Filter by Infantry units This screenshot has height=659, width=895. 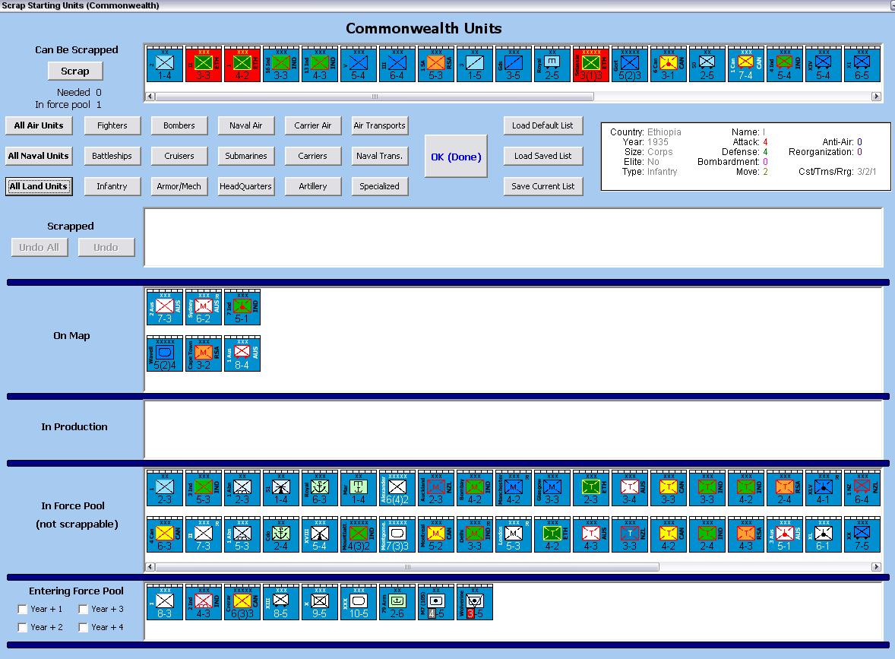click(112, 186)
